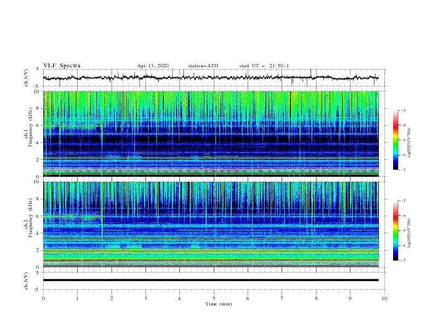Screen dimensions: 433x335
Task: Click time axis tick label "9"
Action: tap(350, 298)
